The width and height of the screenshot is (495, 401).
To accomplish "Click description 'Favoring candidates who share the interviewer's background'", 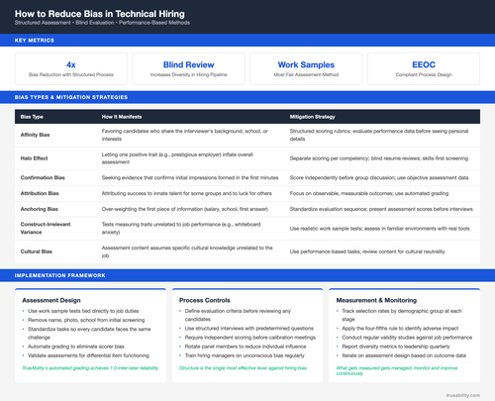I will [x=185, y=135].
